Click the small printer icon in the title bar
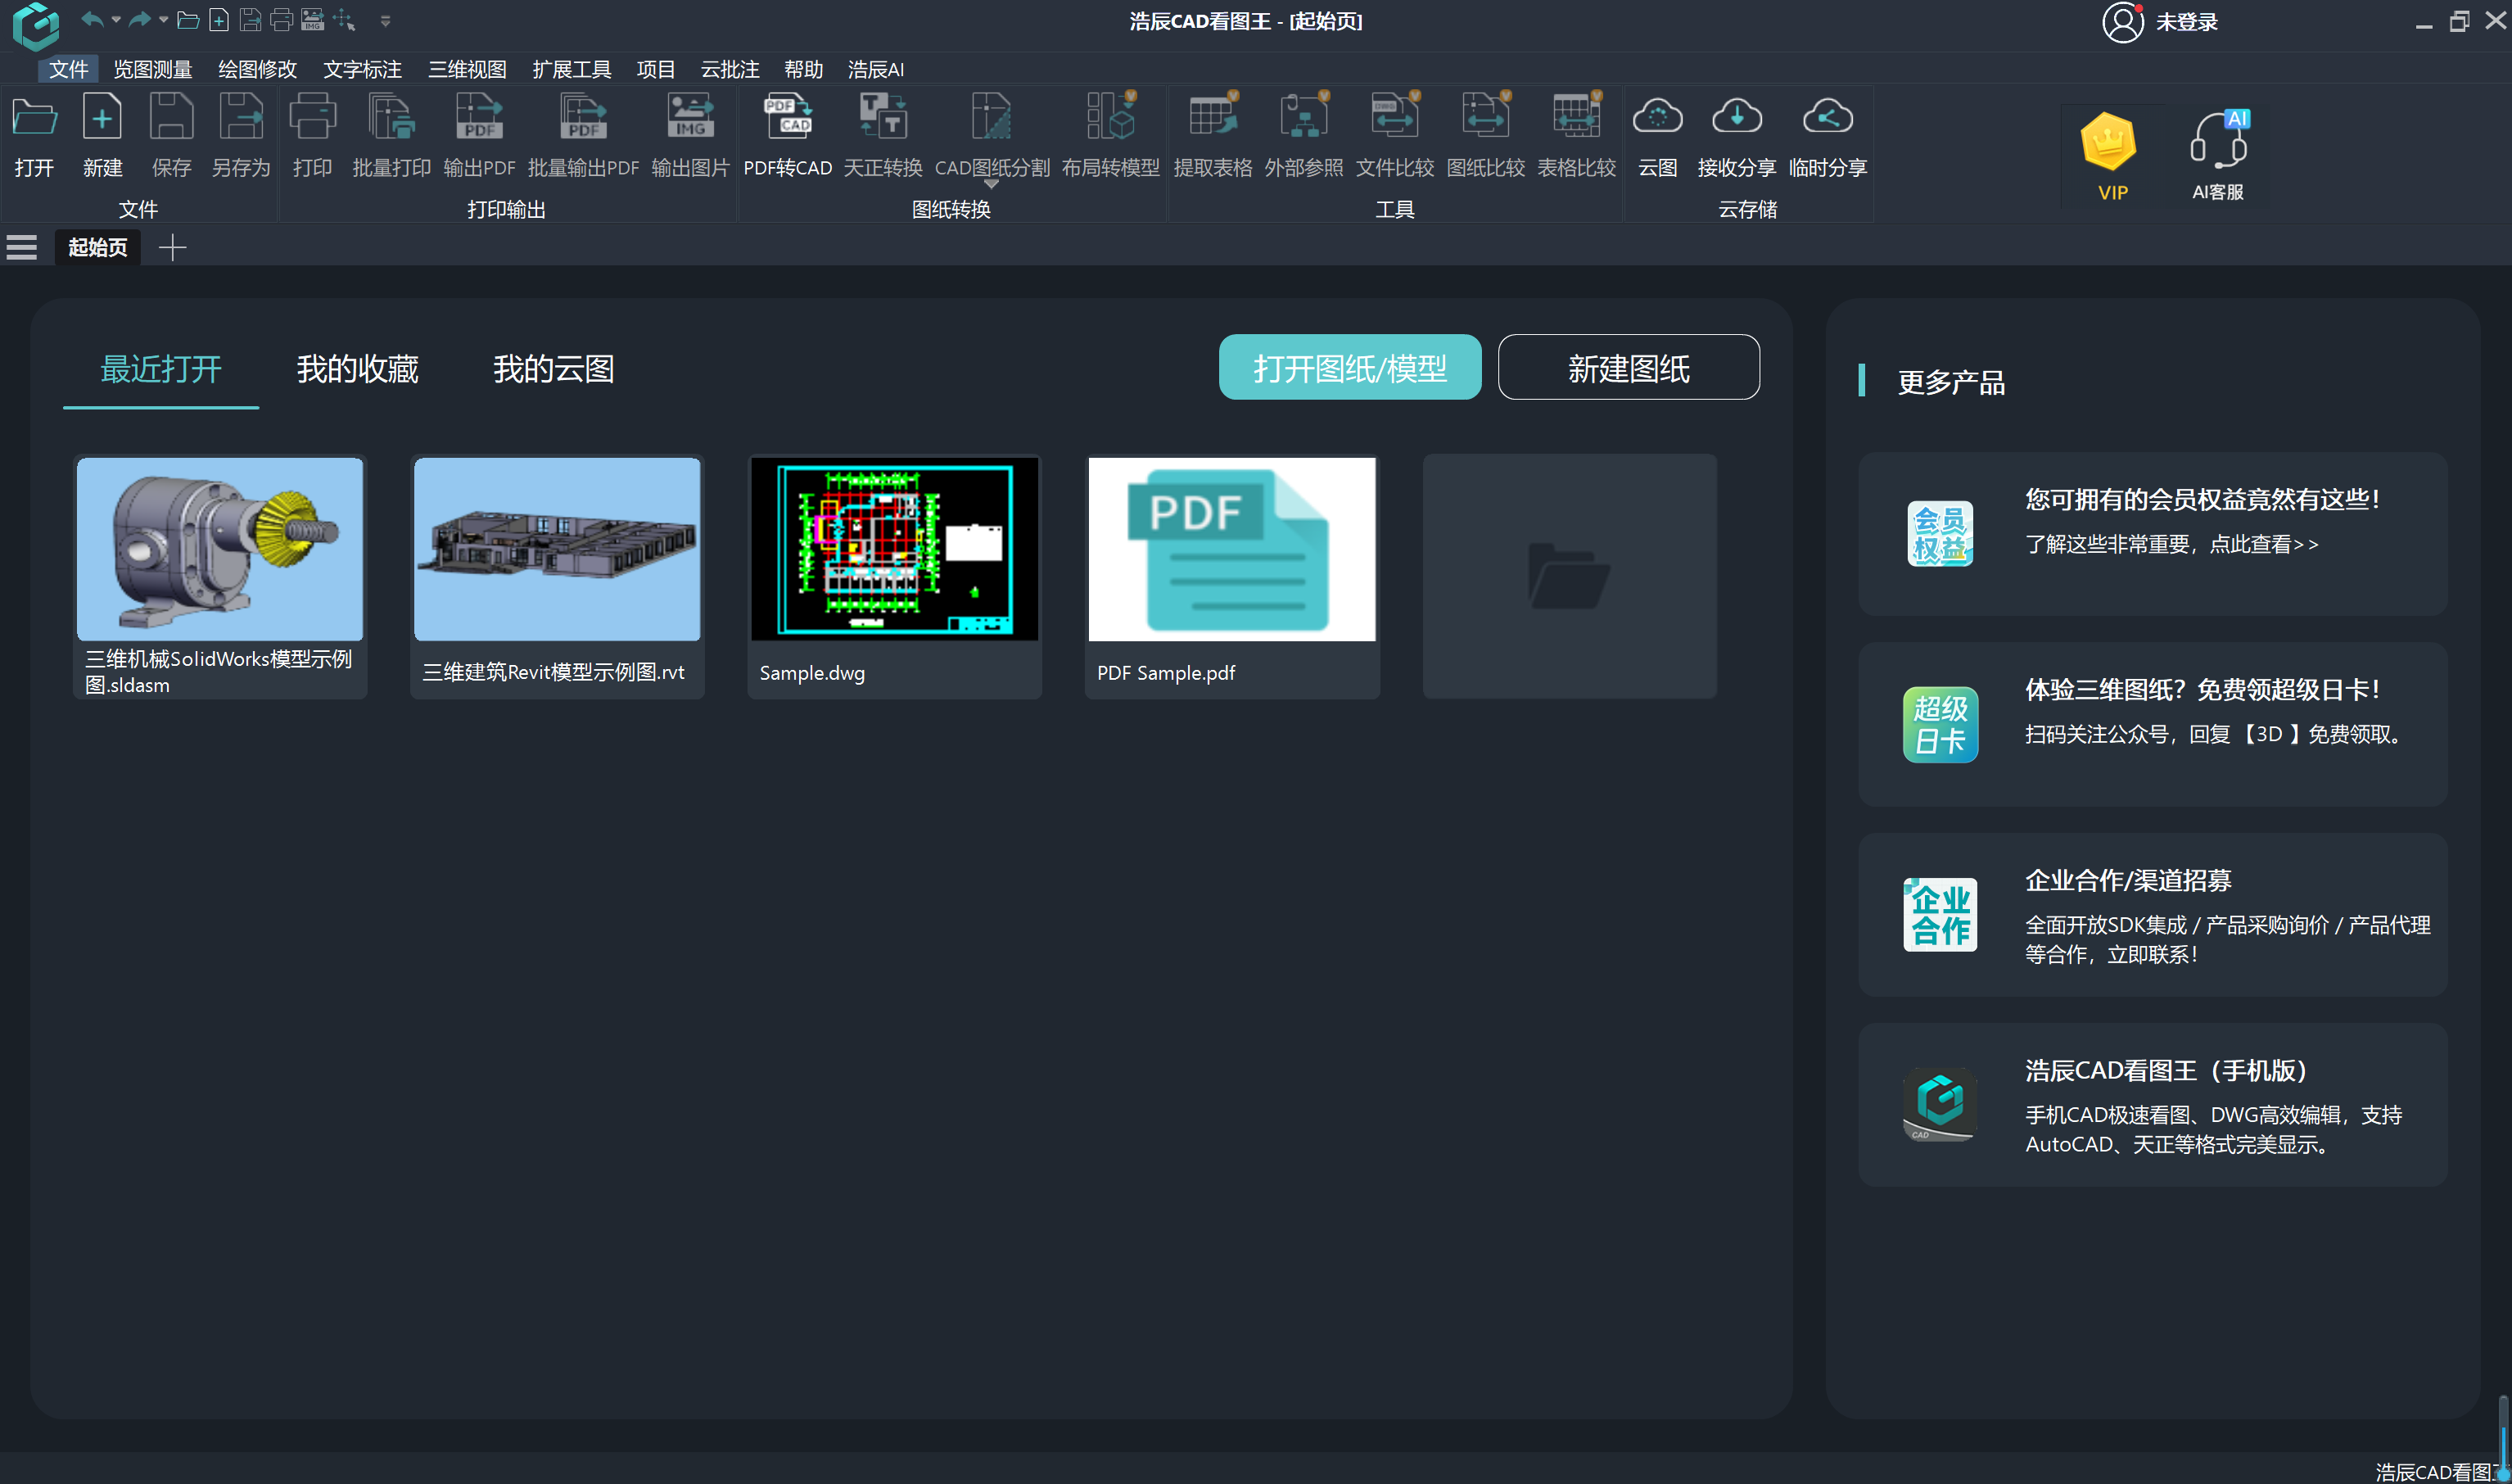The height and width of the screenshot is (1484, 2512). coord(282,20)
